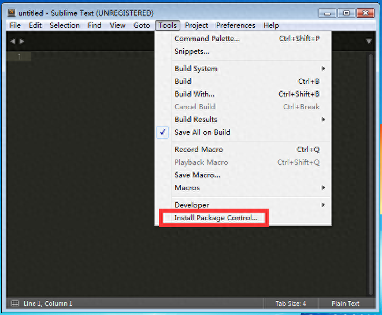382x315 pixels.
Task: Open the Selection menu
Action: pos(65,25)
